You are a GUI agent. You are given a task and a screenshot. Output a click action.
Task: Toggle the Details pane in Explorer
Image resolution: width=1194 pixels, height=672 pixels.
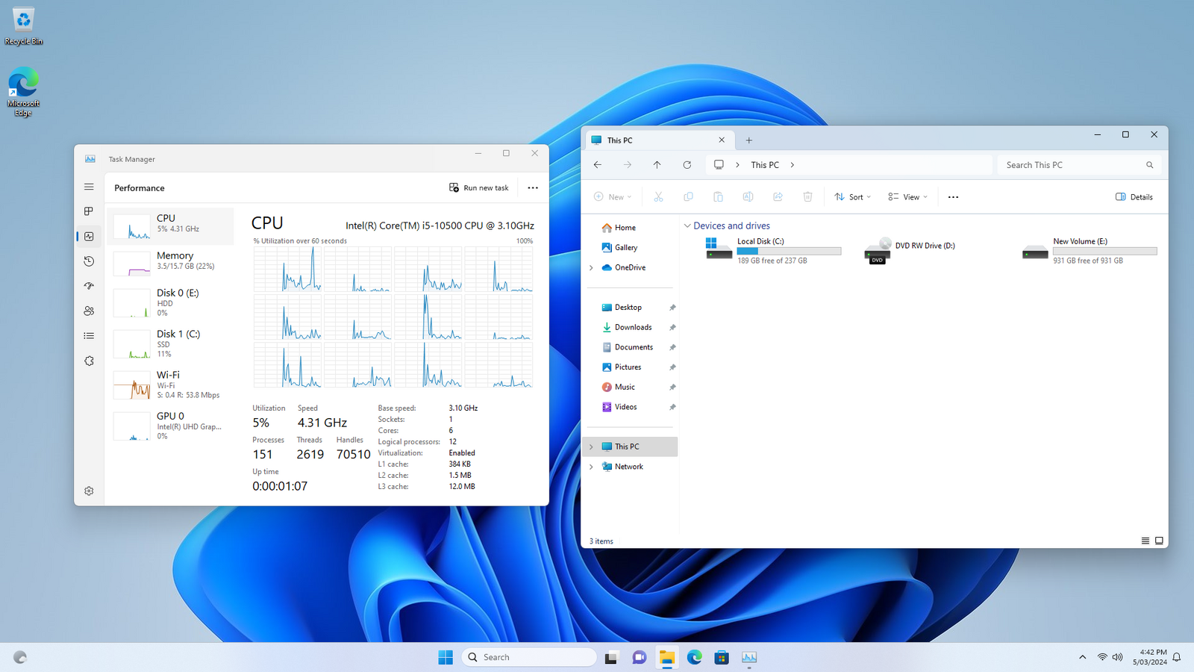click(x=1134, y=197)
